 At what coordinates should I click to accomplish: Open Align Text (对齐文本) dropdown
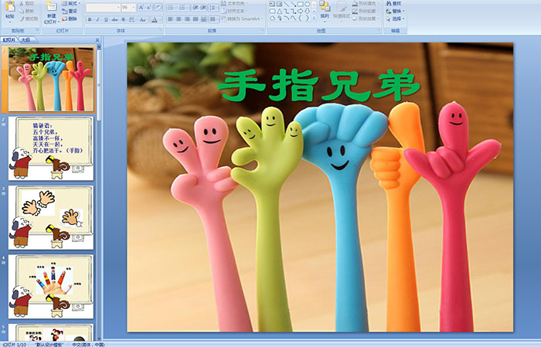point(234,11)
